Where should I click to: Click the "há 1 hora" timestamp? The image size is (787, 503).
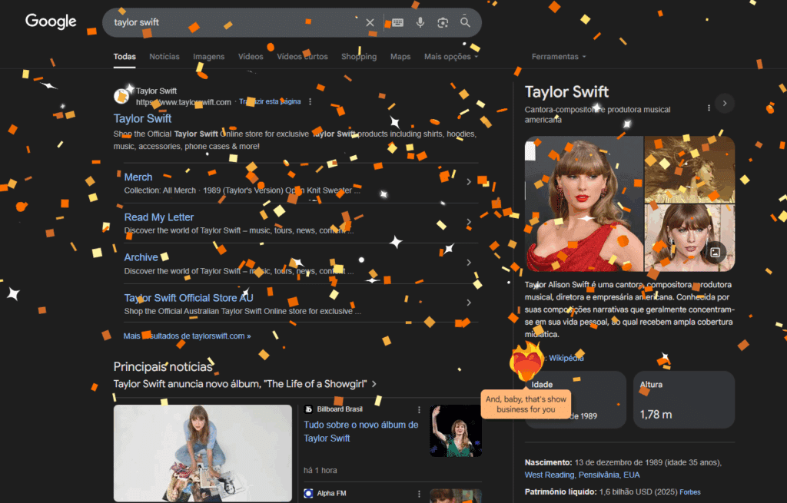(x=320, y=471)
